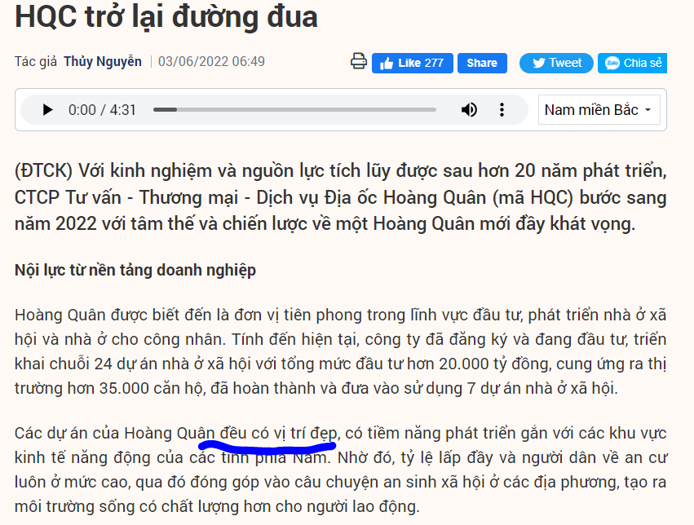Open author Thủy Nguyễn's page
The image size is (694, 525).
click(x=103, y=61)
